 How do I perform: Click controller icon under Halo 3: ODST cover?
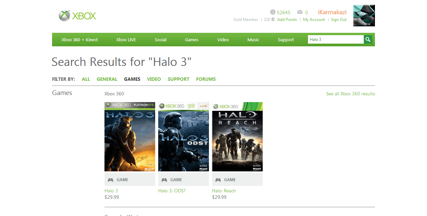(164, 180)
